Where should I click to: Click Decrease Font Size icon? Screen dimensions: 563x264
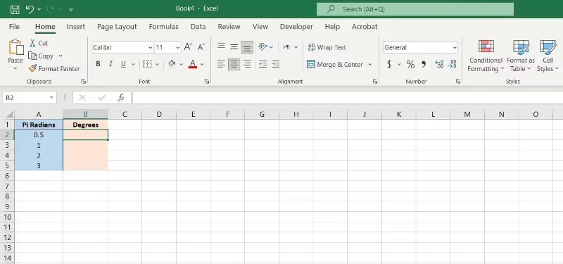(201, 46)
